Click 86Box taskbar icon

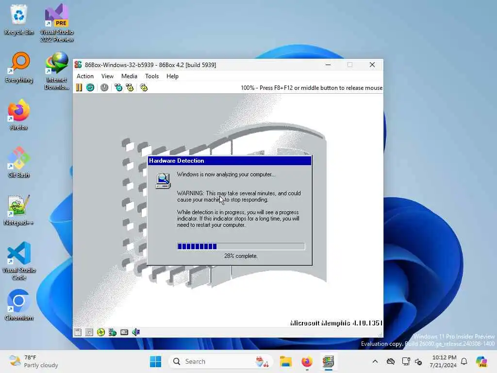point(329,361)
